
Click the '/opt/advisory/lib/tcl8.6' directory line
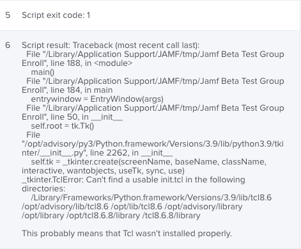click(x=65, y=207)
